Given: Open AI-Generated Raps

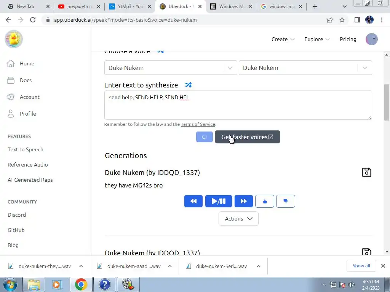Looking at the screenshot, I should click(30, 180).
